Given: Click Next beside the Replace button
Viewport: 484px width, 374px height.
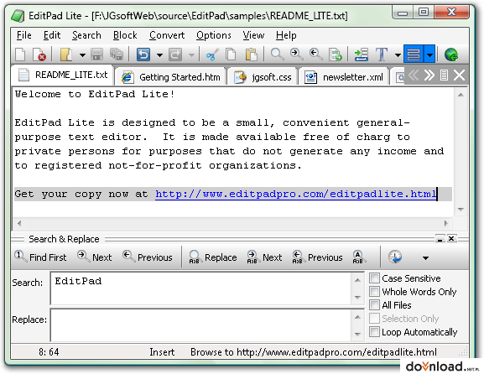Looking at the screenshot, I should click(x=264, y=257).
